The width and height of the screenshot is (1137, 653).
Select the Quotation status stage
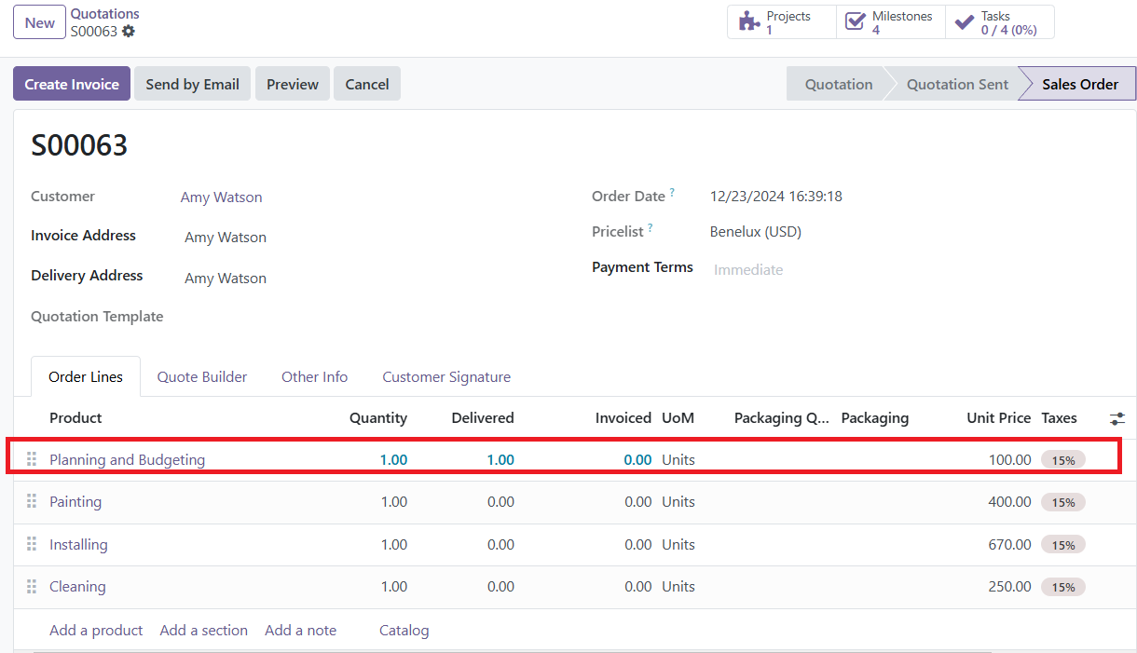click(x=839, y=84)
